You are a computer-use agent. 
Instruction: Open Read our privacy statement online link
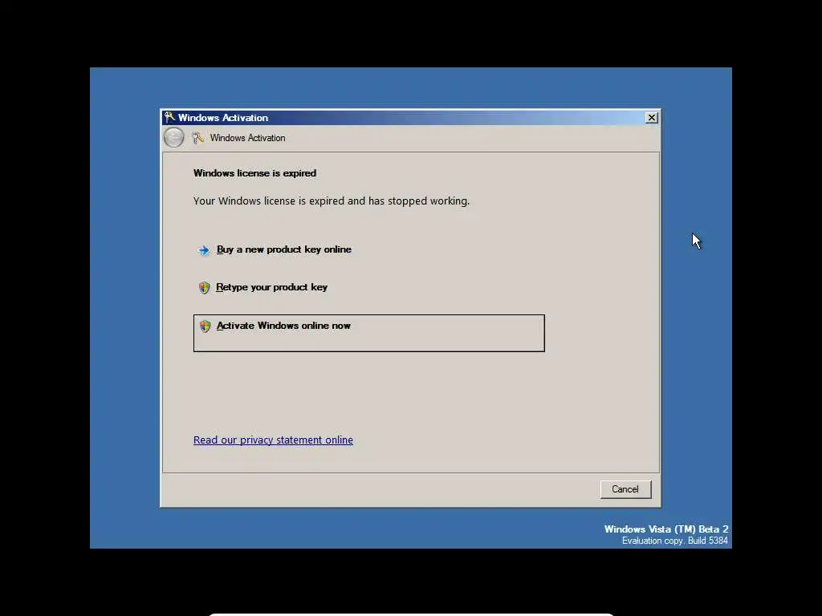click(x=273, y=440)
